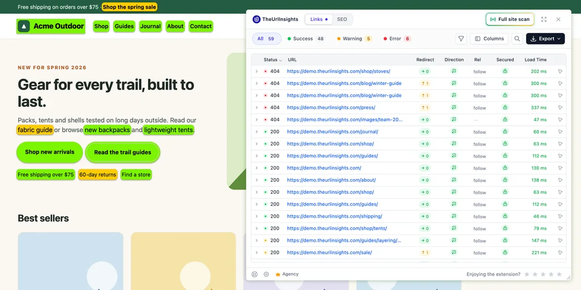Click the Acme Outdoor mountain logo icon
The width and height of the screenshot is (581, 290).
(x=24, y=26)
